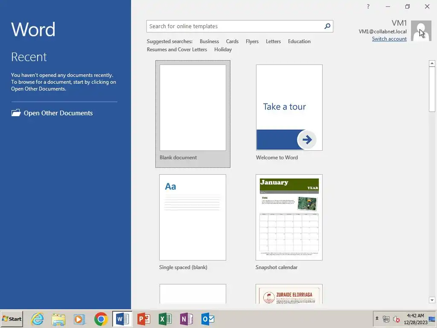
Task: Click the arrow circle on Take a tour
Action: [x=306, y=140]
